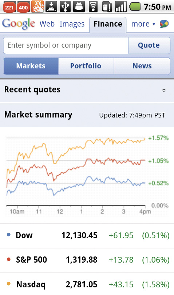Select the Dow blue legend dot
The width and height of the screenshot is (174, 295).
coord(9,235)
